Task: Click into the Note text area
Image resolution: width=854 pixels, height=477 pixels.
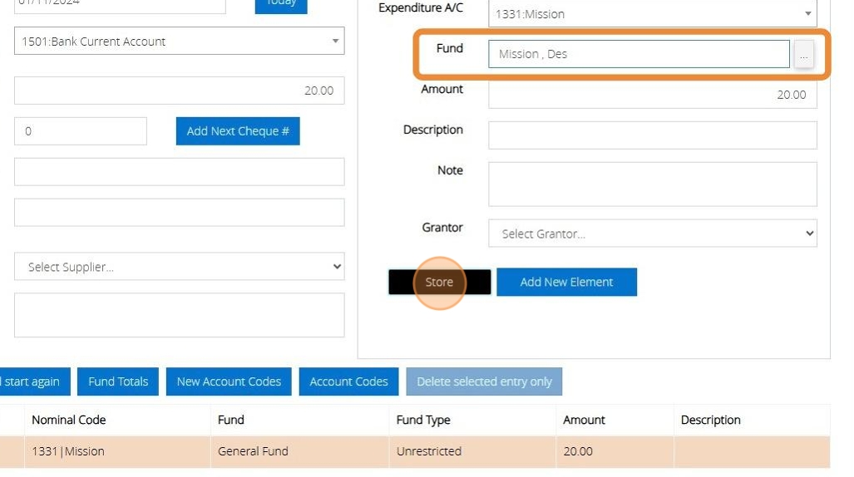Action: [x=653, y=184]
